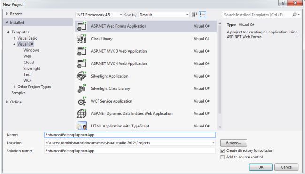Select the Windows category

coord(31,50)
